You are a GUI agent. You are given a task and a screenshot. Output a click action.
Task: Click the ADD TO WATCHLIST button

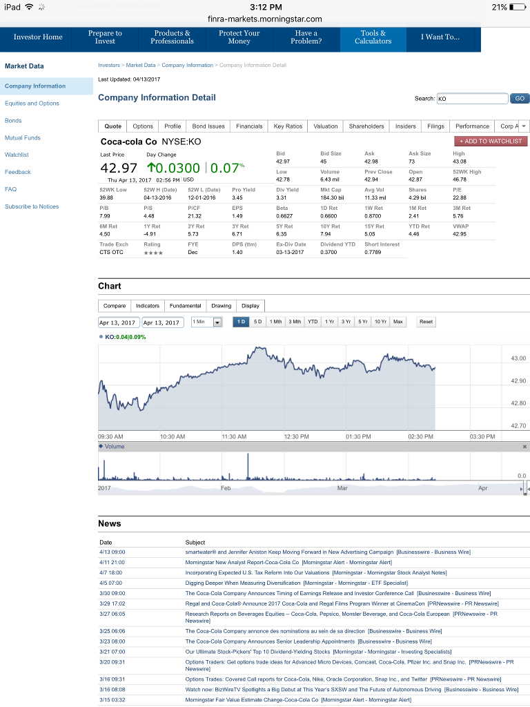pos(491,141)
